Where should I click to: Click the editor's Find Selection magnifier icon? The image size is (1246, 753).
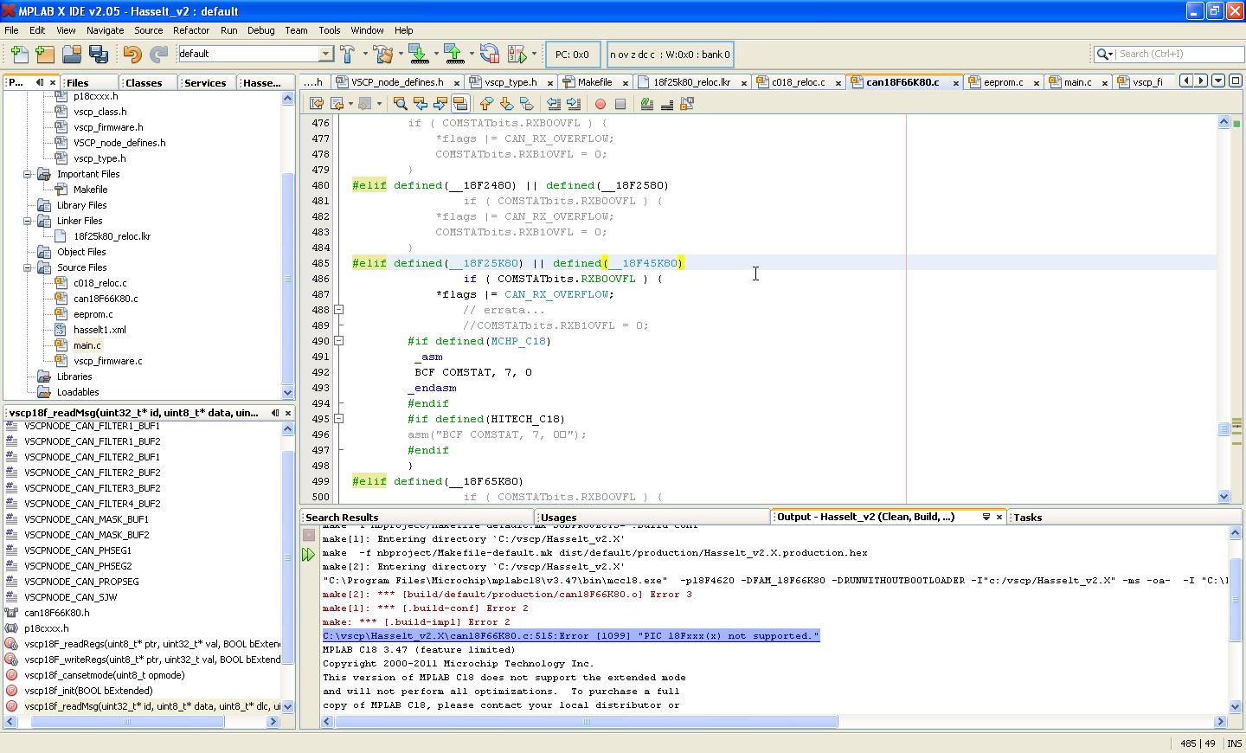tap(401, 104)
